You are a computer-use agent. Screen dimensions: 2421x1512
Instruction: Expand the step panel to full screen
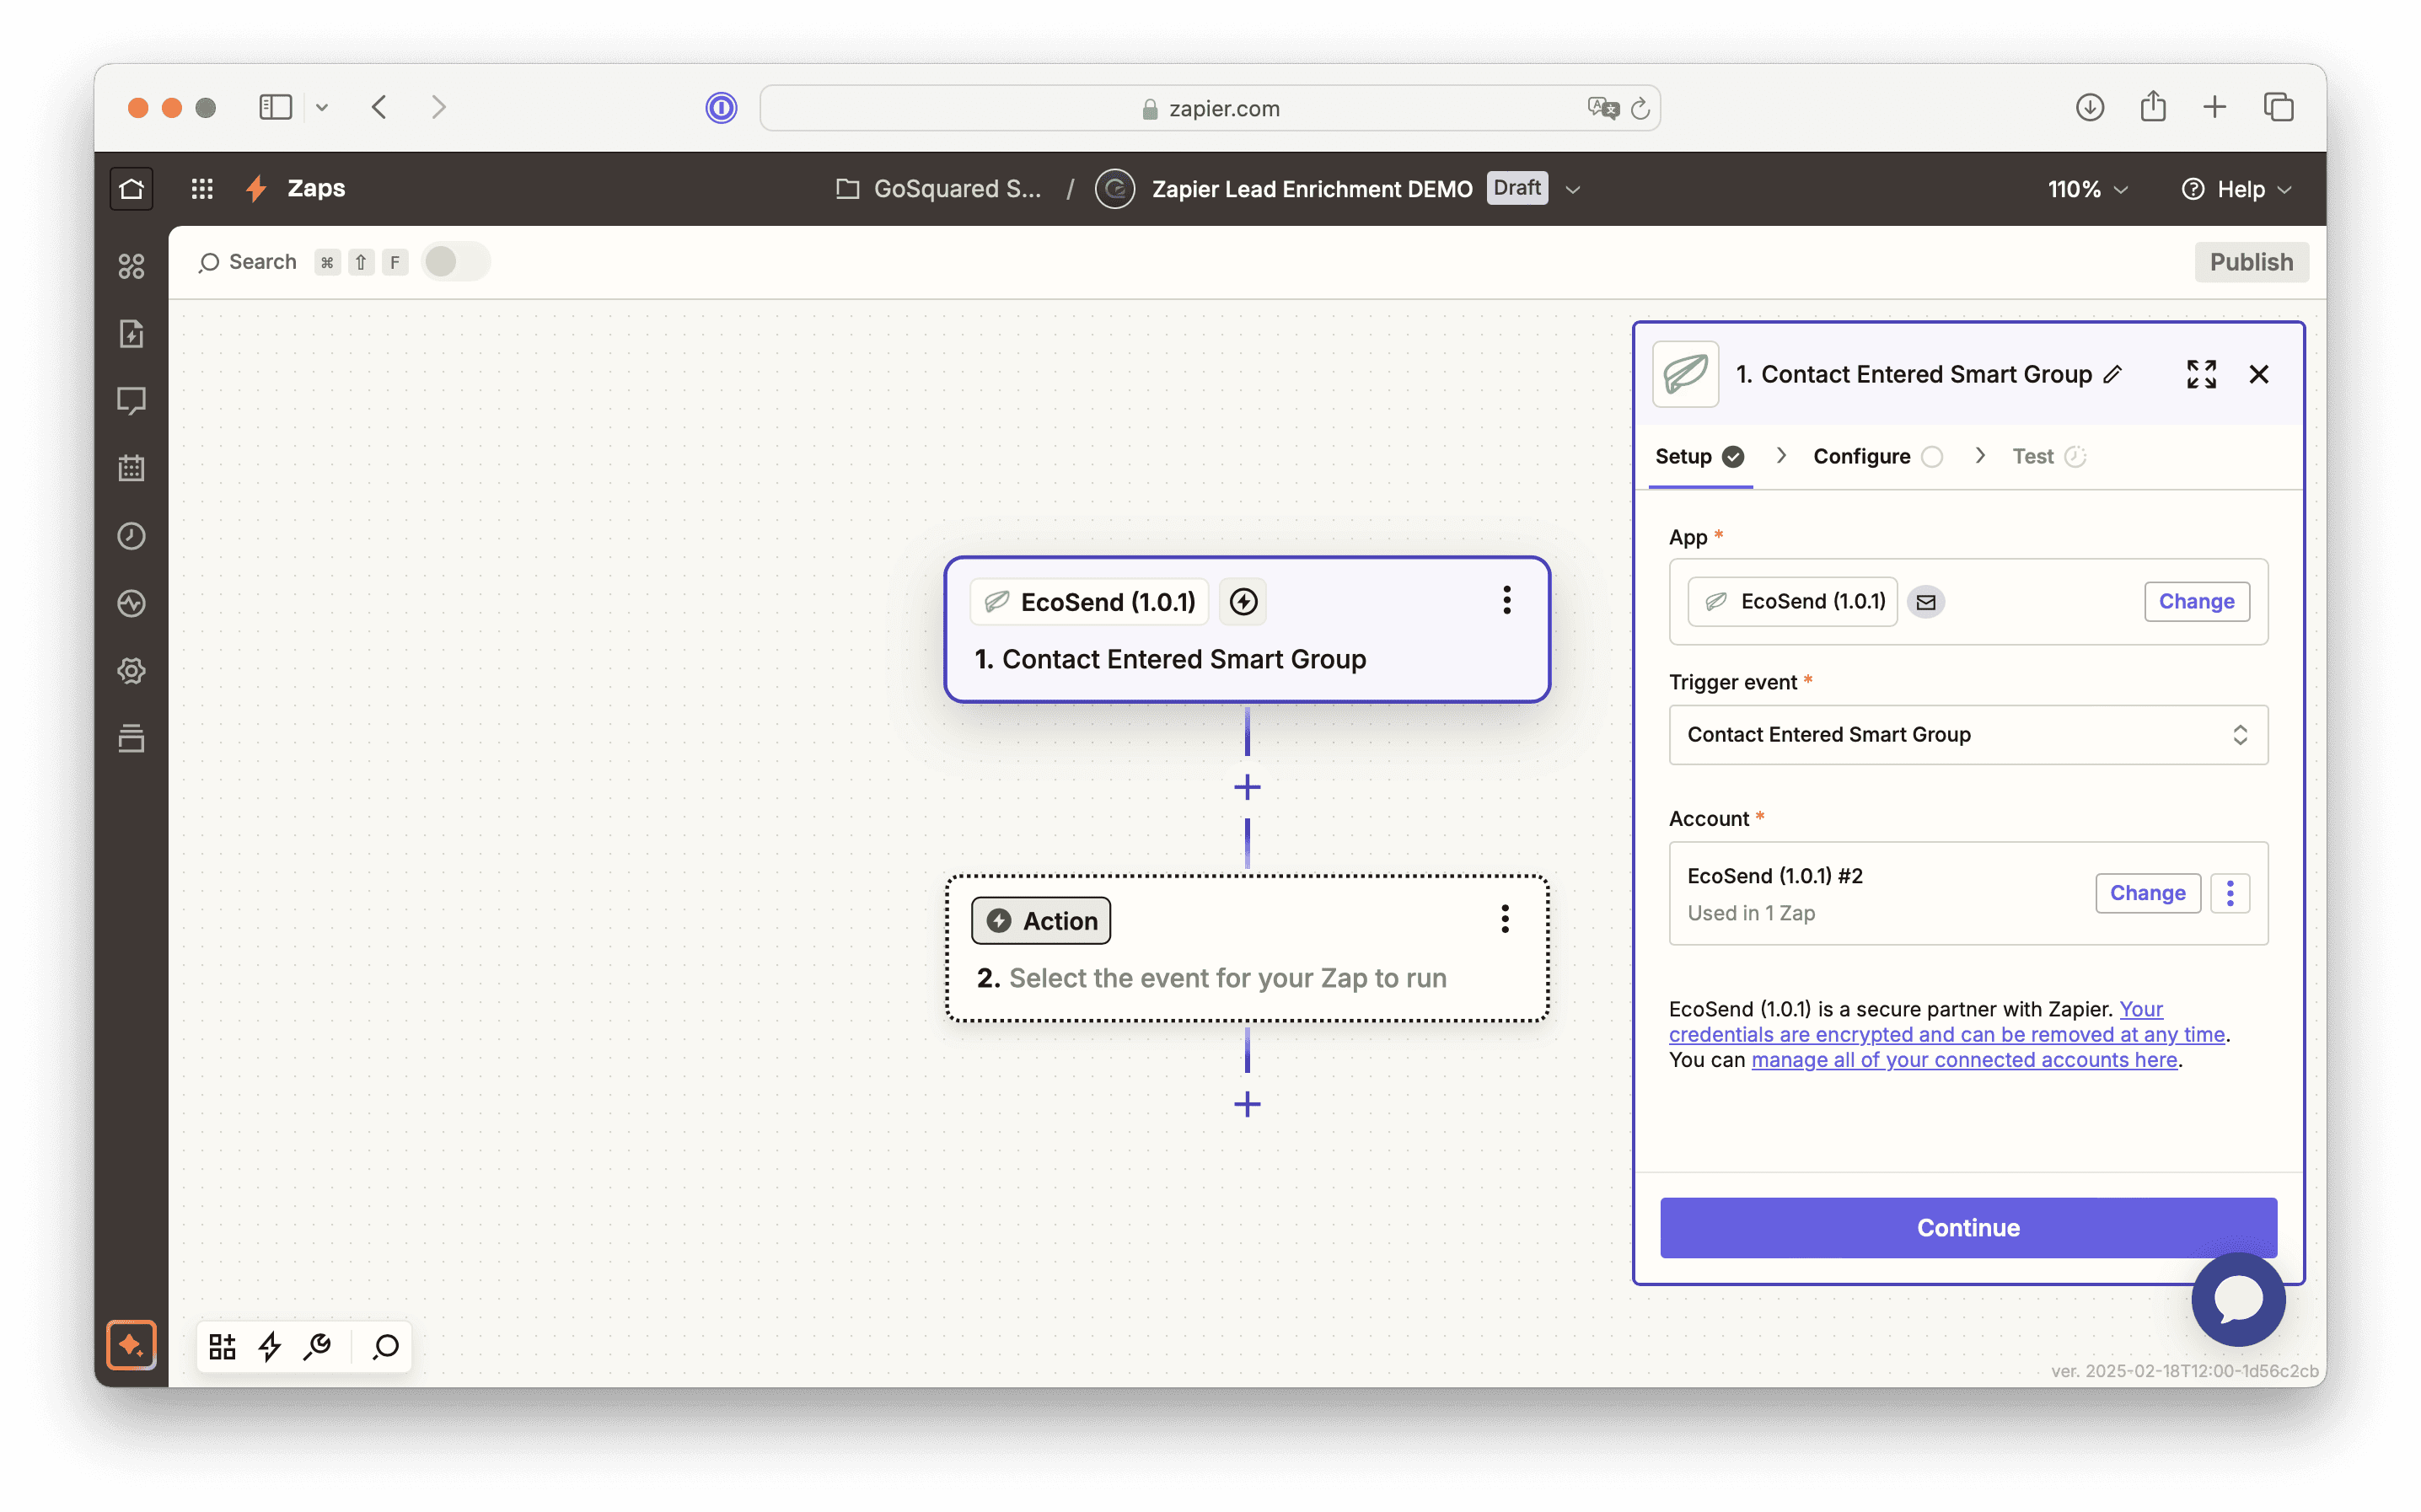tap(2200, 374)
